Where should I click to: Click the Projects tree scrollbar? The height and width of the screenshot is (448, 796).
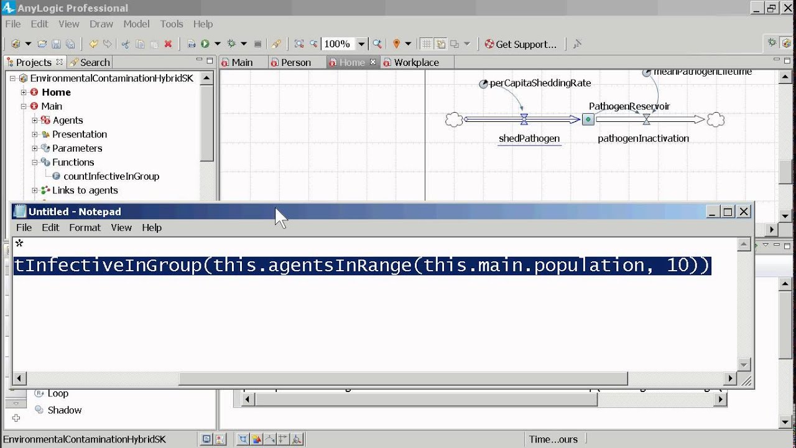[206, 123]
